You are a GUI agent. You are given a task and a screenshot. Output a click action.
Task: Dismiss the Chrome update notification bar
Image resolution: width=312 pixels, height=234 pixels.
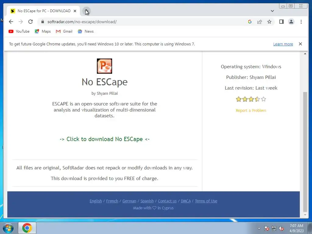[x=300, y=44]
